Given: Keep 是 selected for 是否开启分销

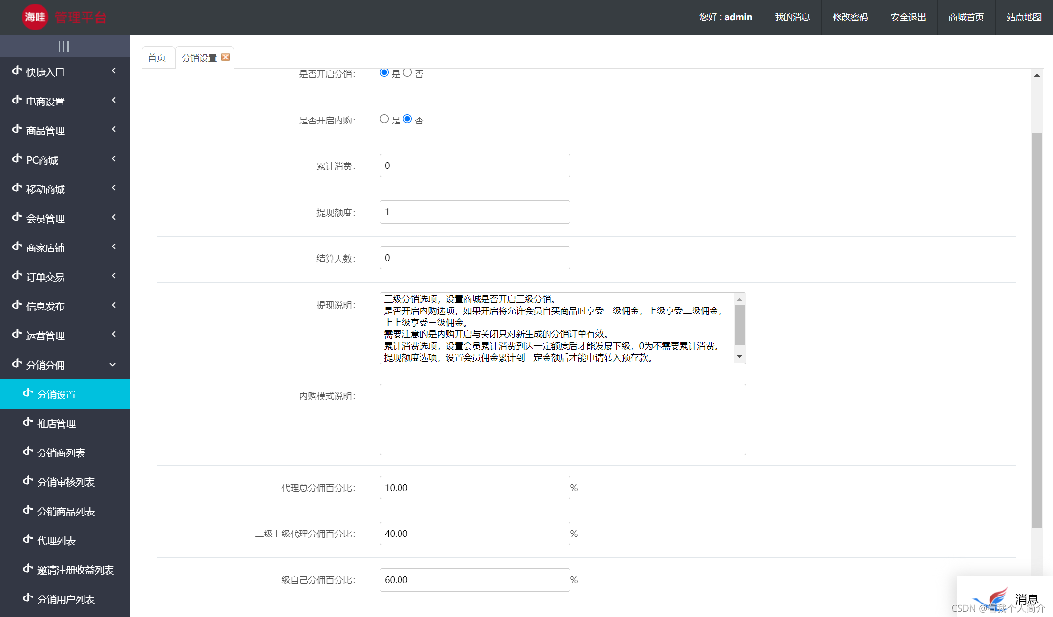Looking at the screenshot, I should (x=384, y=72).
